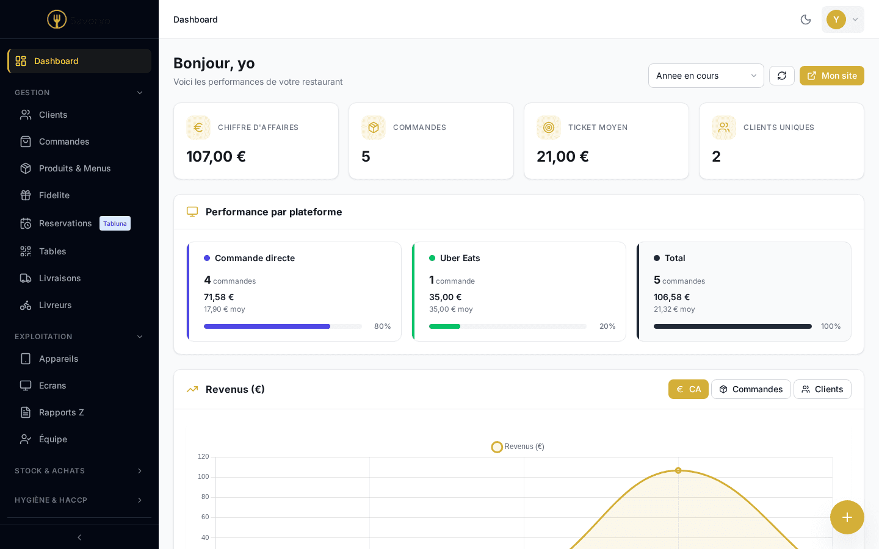The image size is (879, 549).
Task: Click the Revenus chart data point
Action: (678, 470)
